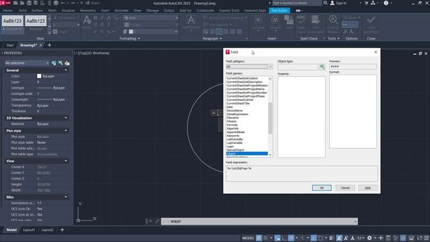
Task: Click the Select objects icon beside Object type
Action: pos(322,67)
